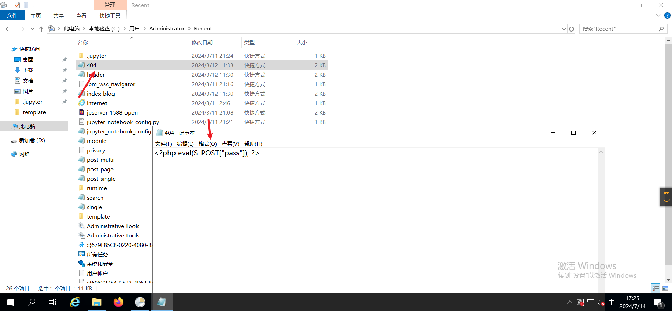
Task: Open the taskbar Search magnifier
Action: click(x=32, y=302)
